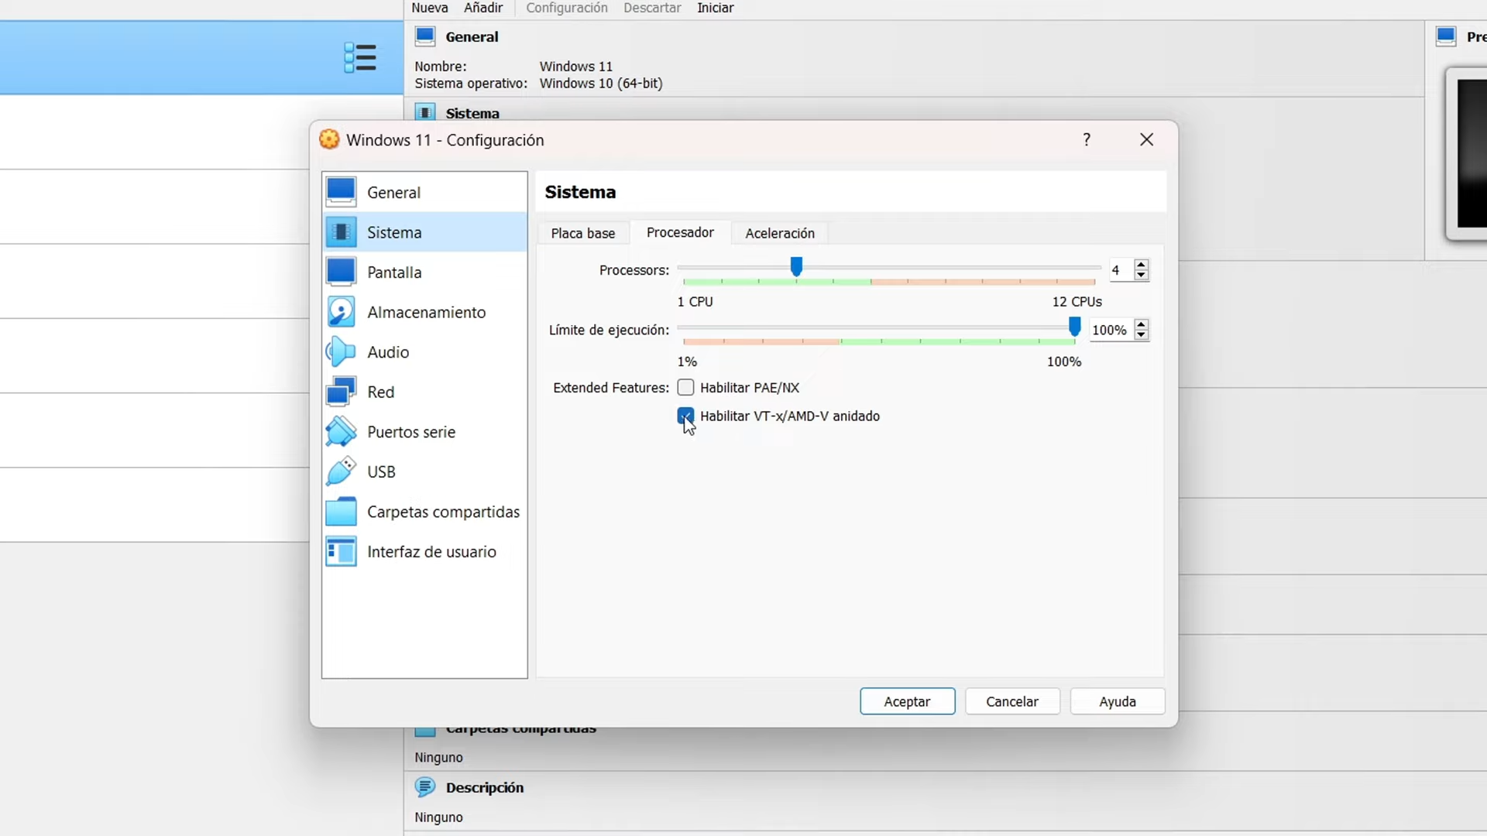Image resolution: width=1487 pixels, height=836 pixels.
Task: Select the General settings icon
Action: [x=341, y=192]
